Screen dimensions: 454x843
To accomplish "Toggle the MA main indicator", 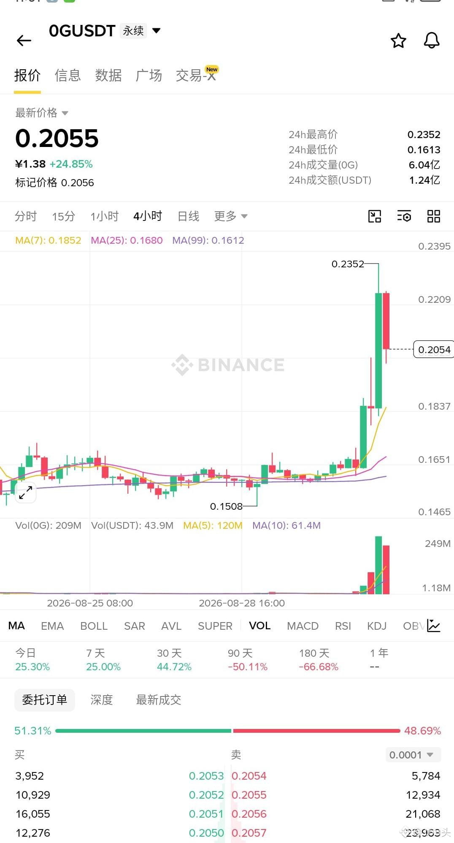I will click(16, 625).
